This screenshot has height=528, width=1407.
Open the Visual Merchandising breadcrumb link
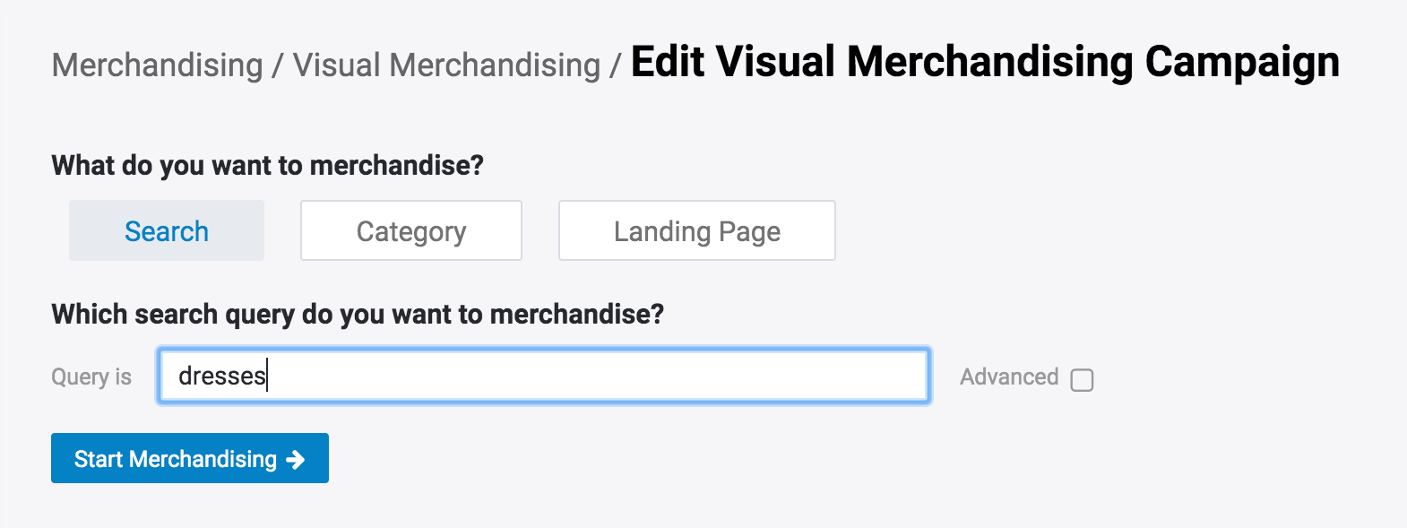point(446,65)
